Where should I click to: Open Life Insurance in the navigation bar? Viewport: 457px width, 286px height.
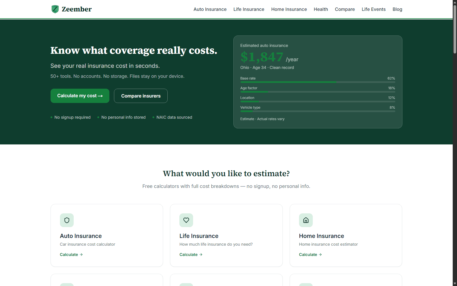[x=249, y=9]
